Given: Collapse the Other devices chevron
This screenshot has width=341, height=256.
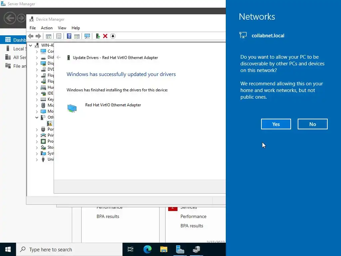Looking at the screenshot, I should pos(37,117).
